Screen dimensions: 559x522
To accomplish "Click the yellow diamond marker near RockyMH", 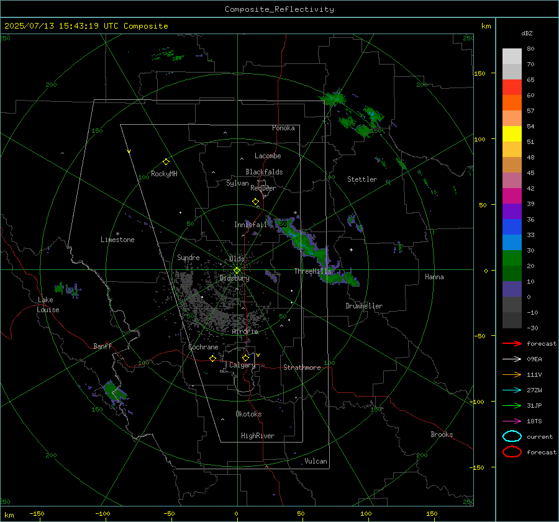I will (166, 162).
